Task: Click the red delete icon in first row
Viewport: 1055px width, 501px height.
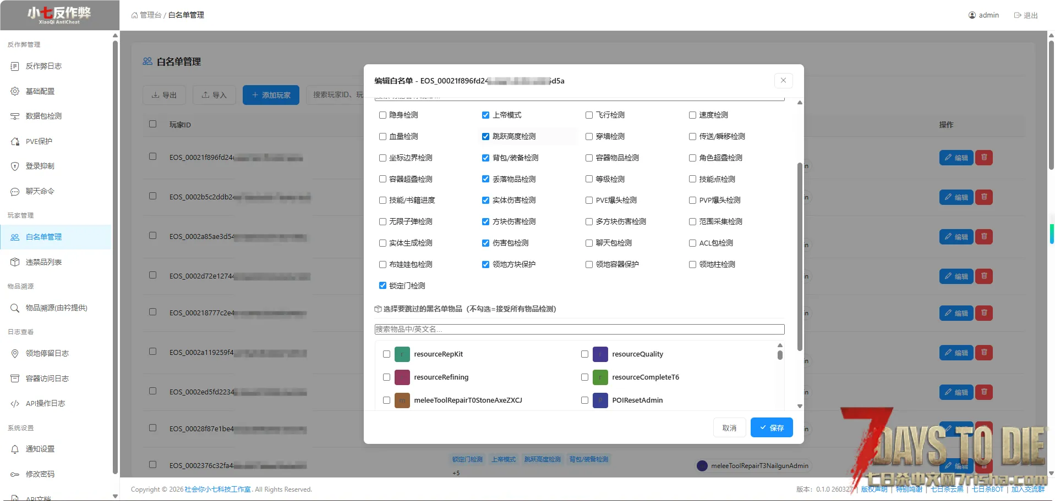Action: tap(984, 158)
